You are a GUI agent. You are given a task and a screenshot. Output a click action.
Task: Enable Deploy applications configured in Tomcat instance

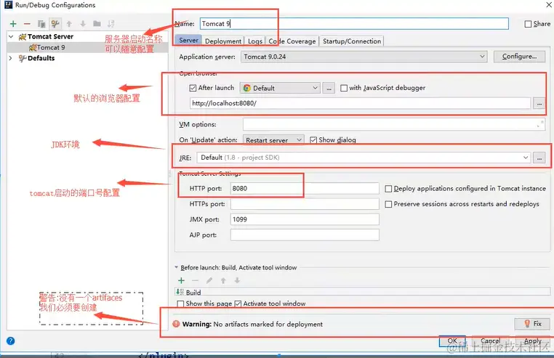tap(388, 189)
